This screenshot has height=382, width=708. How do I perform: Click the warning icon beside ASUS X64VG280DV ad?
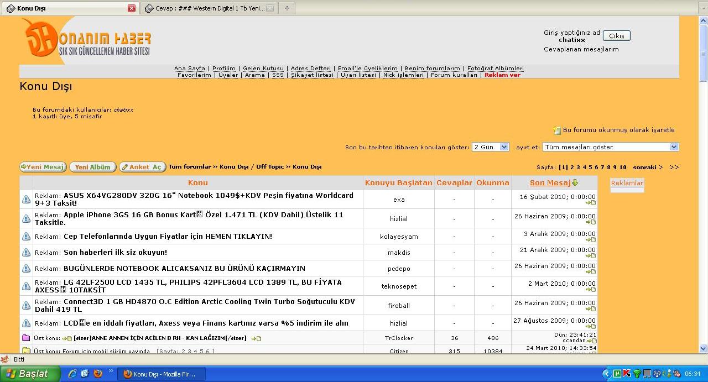coord(26,199)
